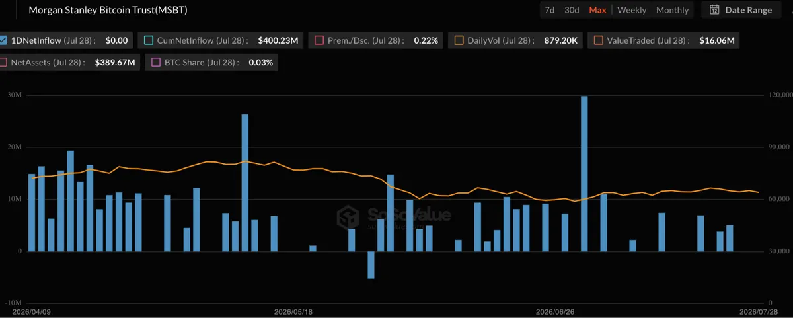This screenshot has height=318, width=793.
Task: Enable the BTC Share series checkbox
Action: pyautogui.click(x=156, y=63)
